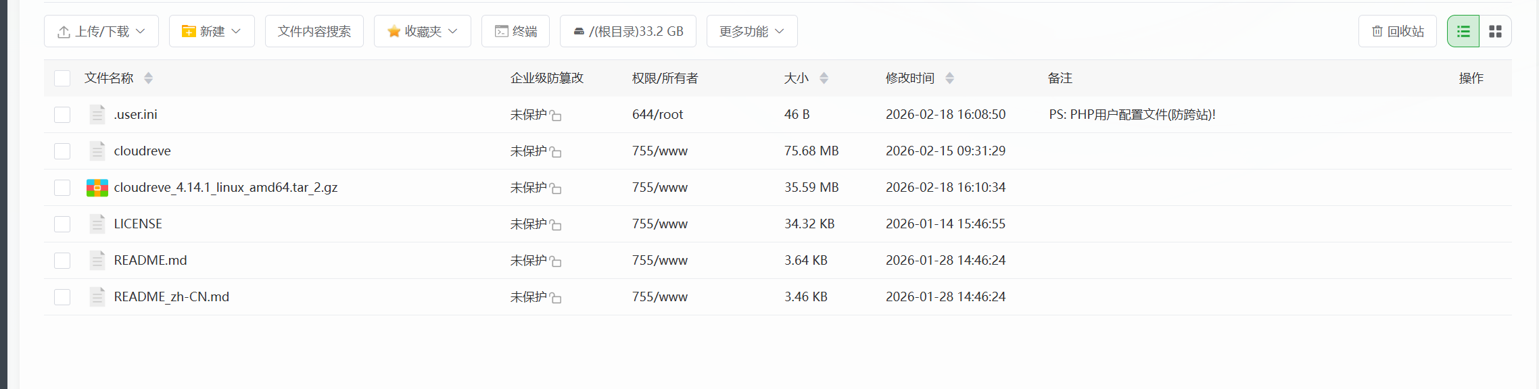1539x389 pixels.
Task: Click the 34.32 KB size value
Action: coord(809,224)
